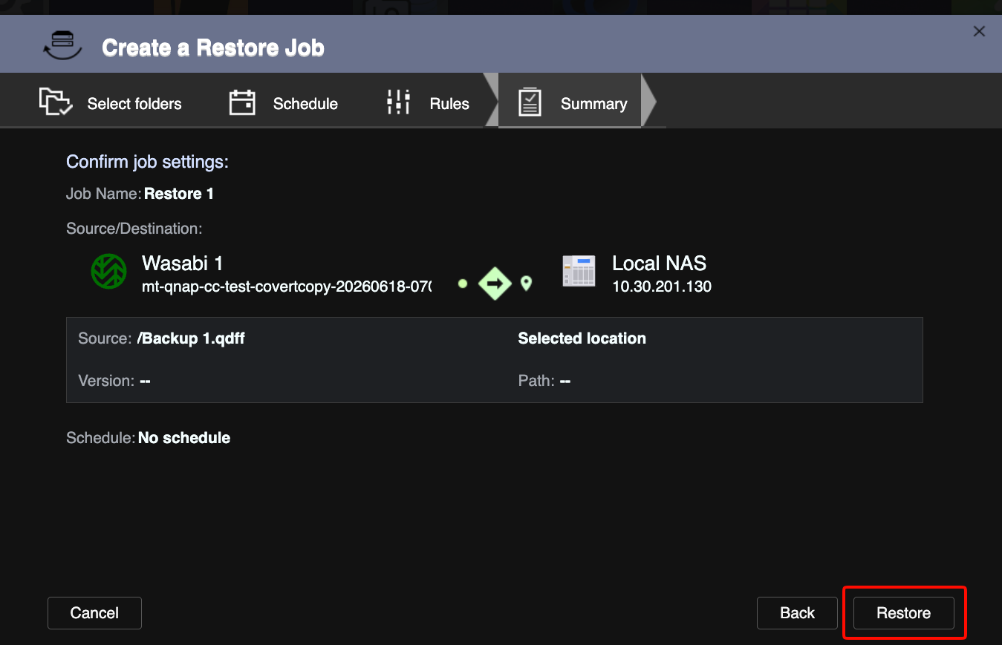Click the No schedule value
Screen dimensions: 1002x645
[x=184, y=438]
